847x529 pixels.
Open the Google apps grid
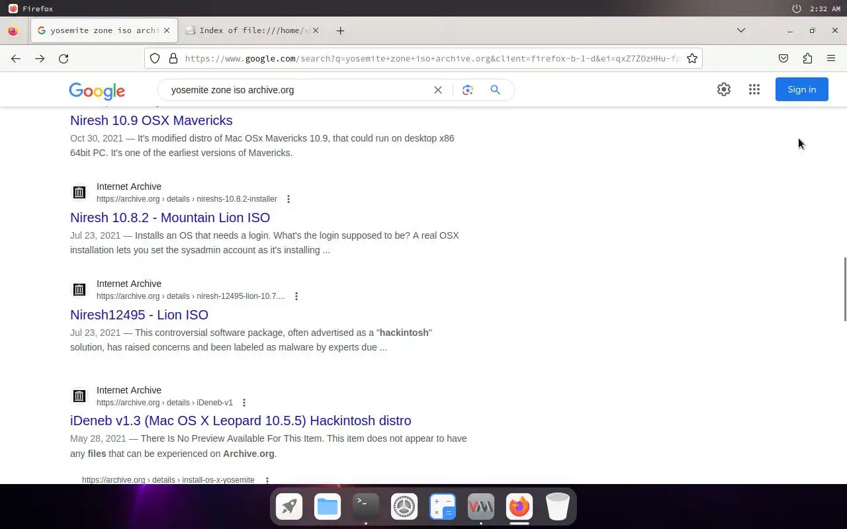click(x=754, y=89)
